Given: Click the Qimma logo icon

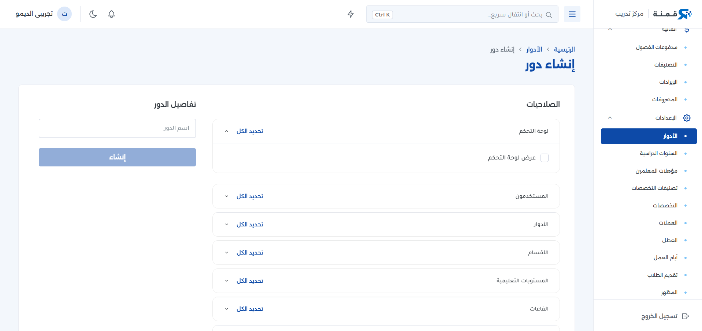Looking at the screenshot, I should [684, 14].
